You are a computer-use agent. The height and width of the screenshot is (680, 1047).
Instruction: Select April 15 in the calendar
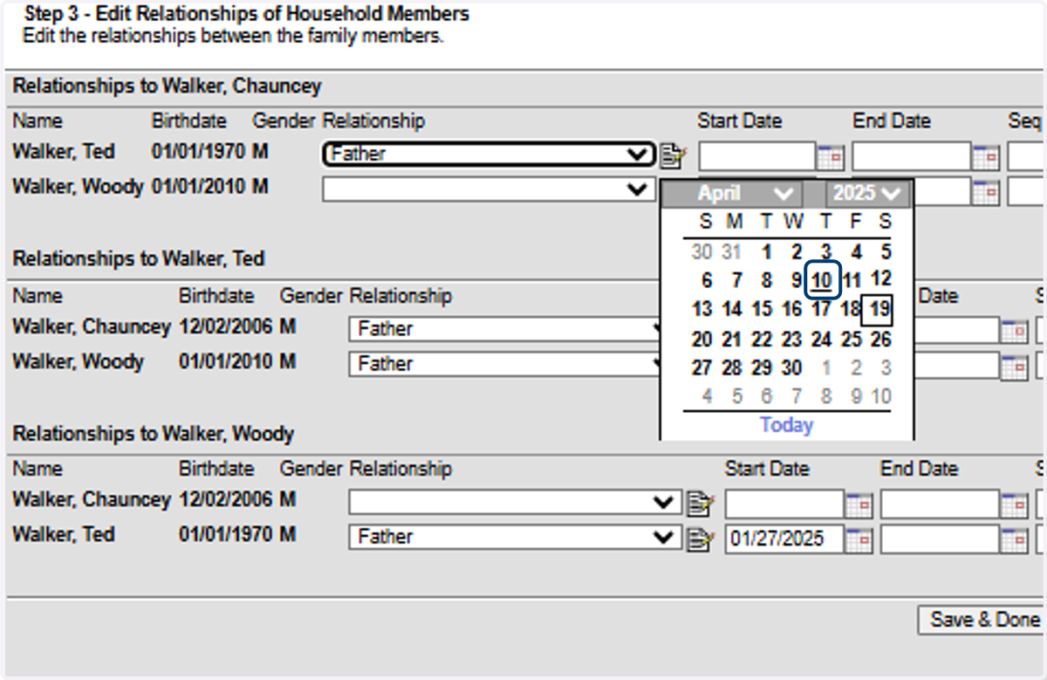coord(763,310)
